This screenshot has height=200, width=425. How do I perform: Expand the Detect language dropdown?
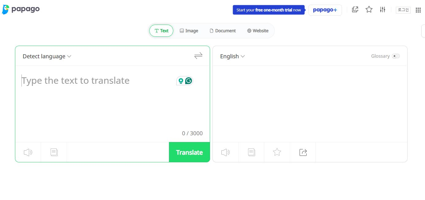[47, 56]
